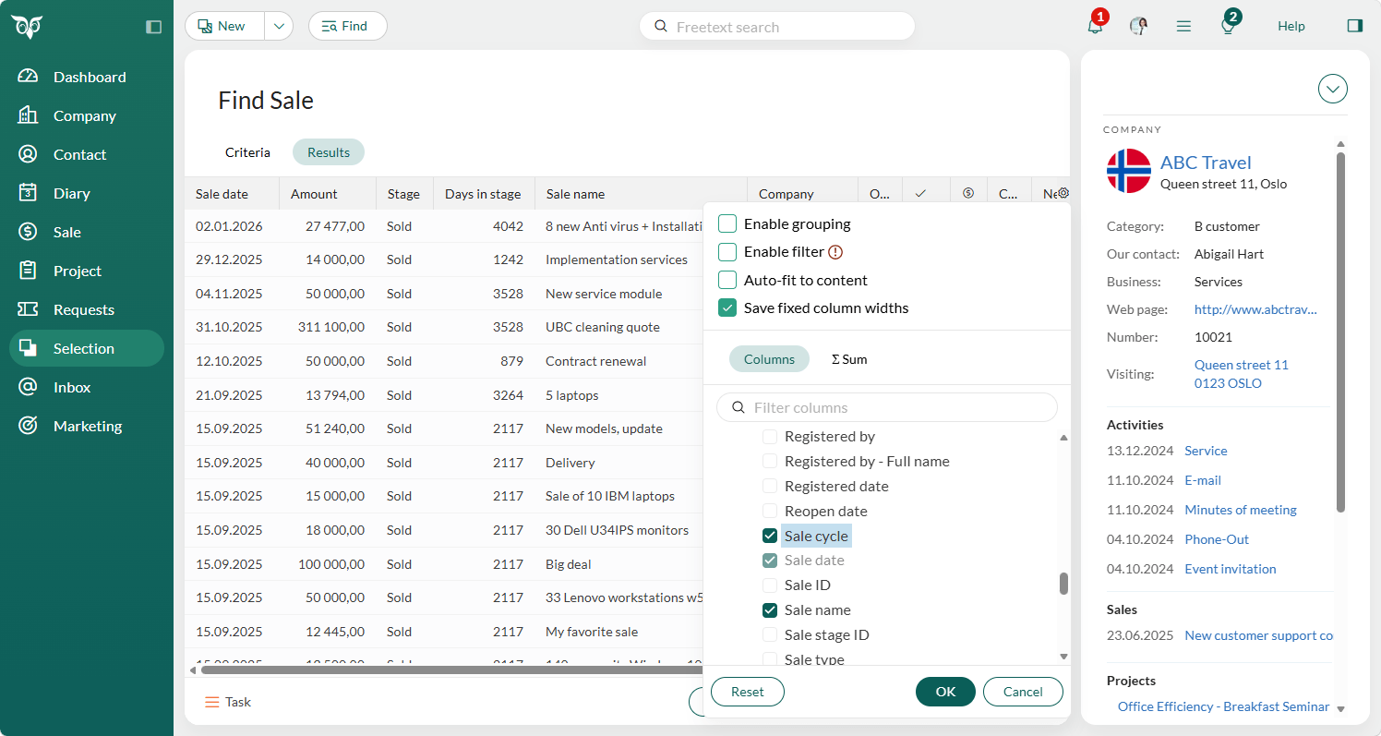Open the Service activity link
The height and width of the screenshot is (736, 1381).
(1206, 451)
